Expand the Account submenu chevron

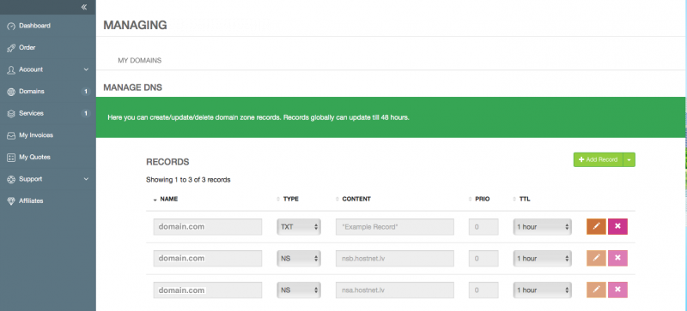pos(86,69)
